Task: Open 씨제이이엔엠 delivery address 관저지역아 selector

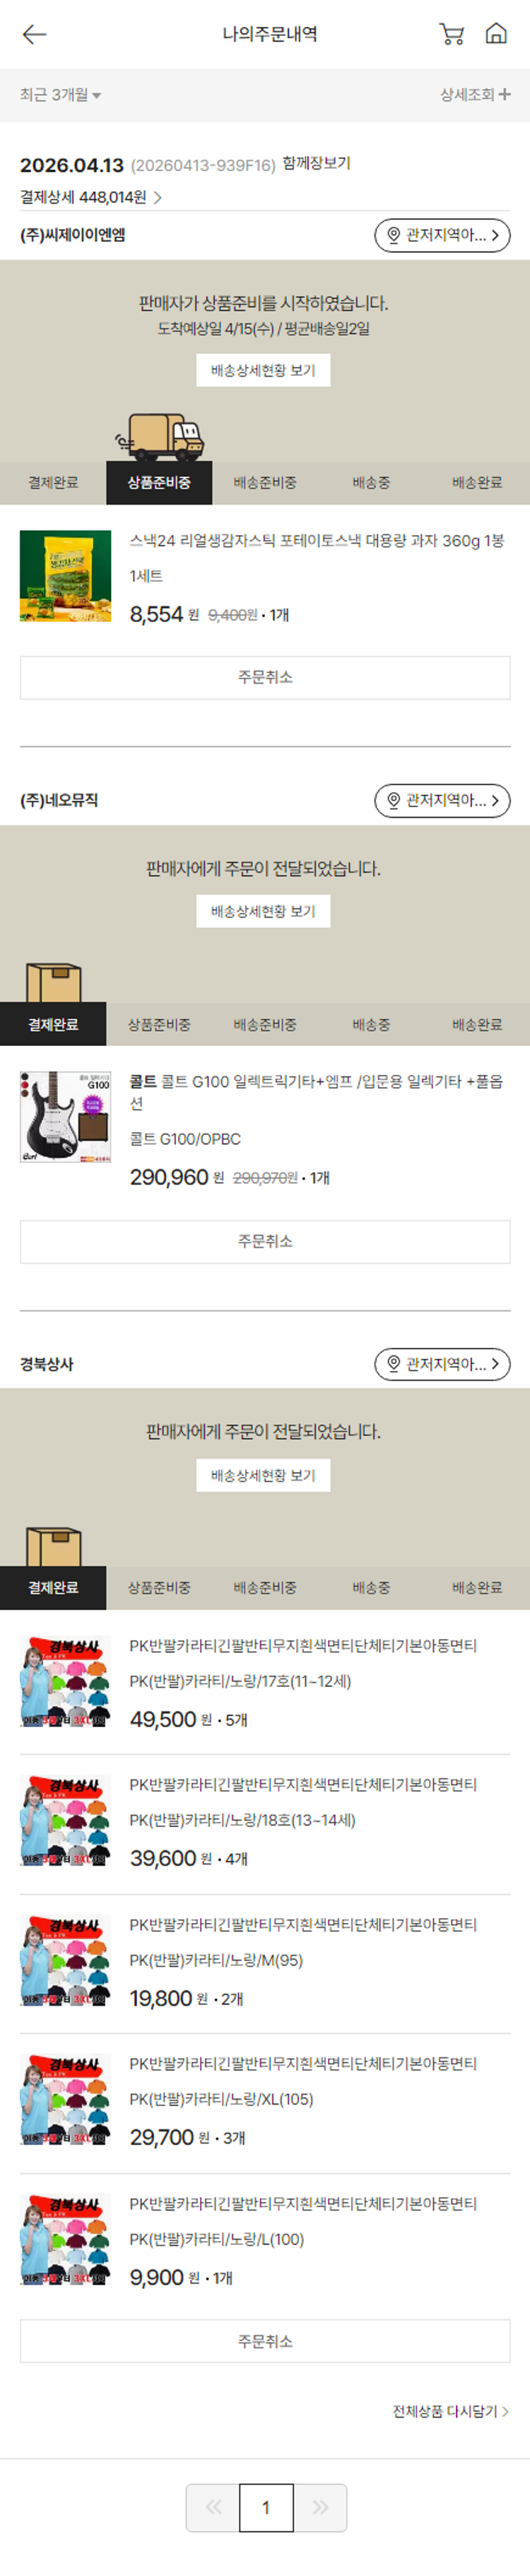Action: 442,235
